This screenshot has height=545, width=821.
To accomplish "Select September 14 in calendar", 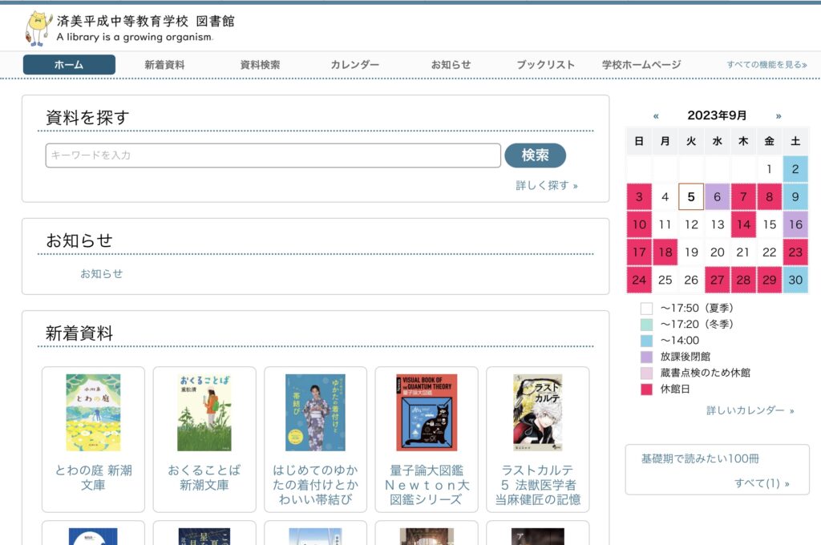I will click(743, 224).
